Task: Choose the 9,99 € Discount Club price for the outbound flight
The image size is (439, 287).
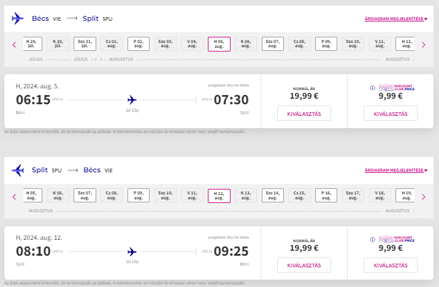Action: pyautogui.click(x=391, y=113)
